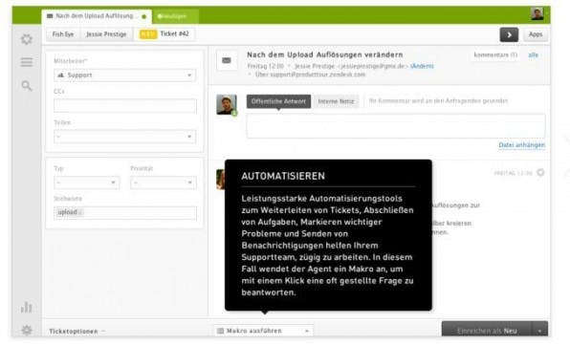Click the AUTOMATISIEREN tooltip heading
Image resolution: width=570 pixels, height=345 pixels.
[283, 176]
